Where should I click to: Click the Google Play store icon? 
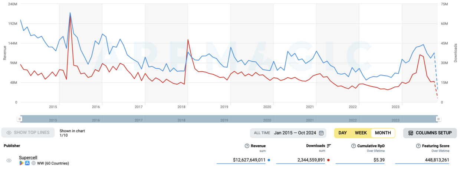point(22,163)
